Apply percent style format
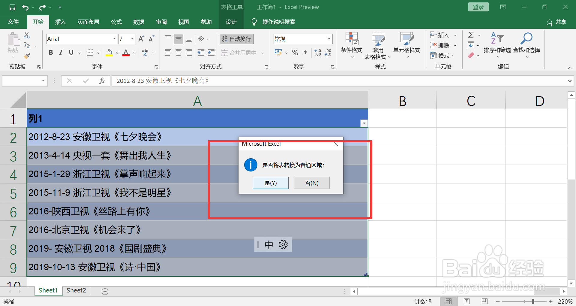This screenshot has height=306, width=576. 295,53
